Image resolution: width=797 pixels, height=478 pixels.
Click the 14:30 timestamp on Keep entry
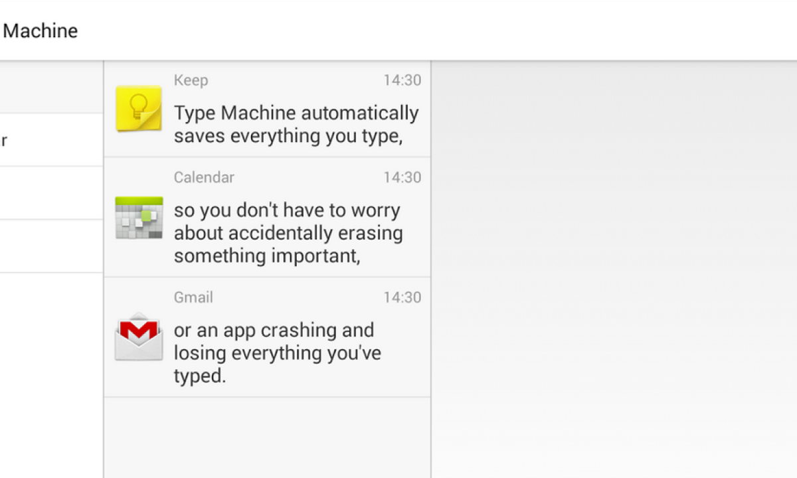click(402, 80)
